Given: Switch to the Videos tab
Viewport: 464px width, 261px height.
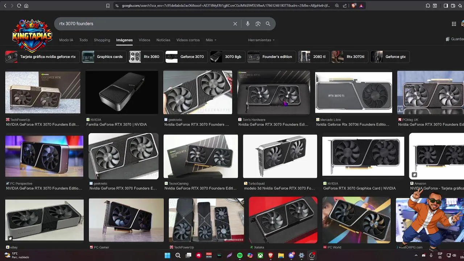Looking at the screenshot, I should tap(144, 40).
